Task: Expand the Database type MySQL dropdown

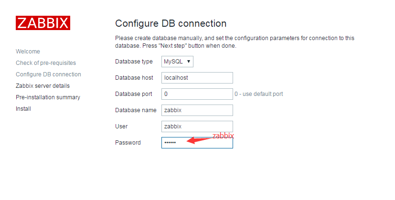Action: pos(177,62)
